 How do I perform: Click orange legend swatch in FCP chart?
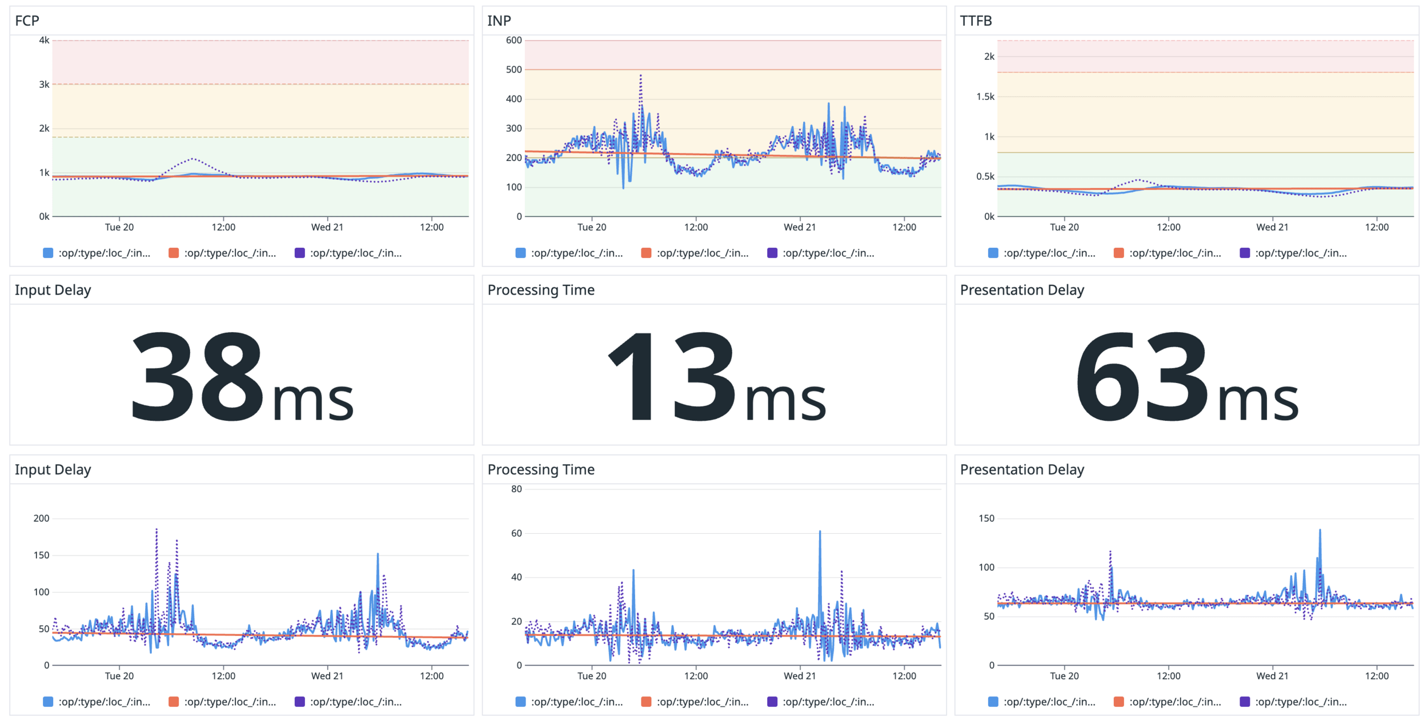pyautogui.click(x=174, y=253)
